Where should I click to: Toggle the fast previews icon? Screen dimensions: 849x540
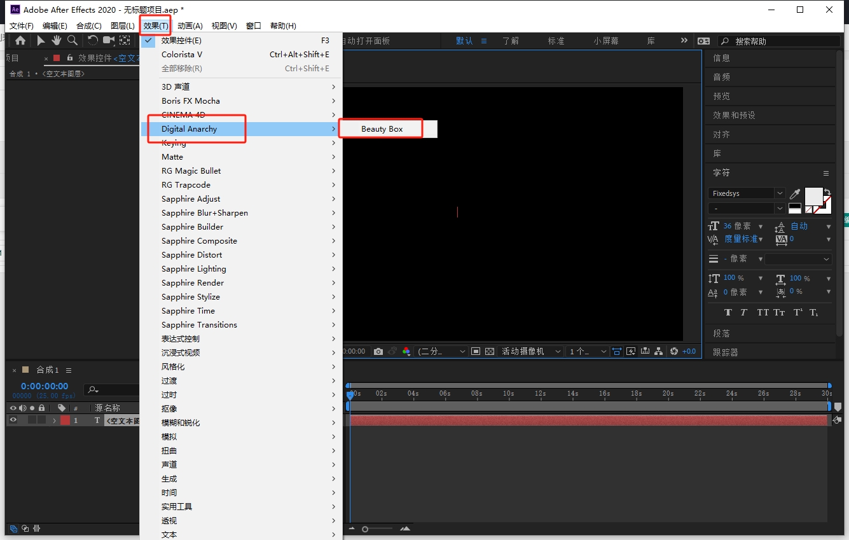click(x=631, y=351)
